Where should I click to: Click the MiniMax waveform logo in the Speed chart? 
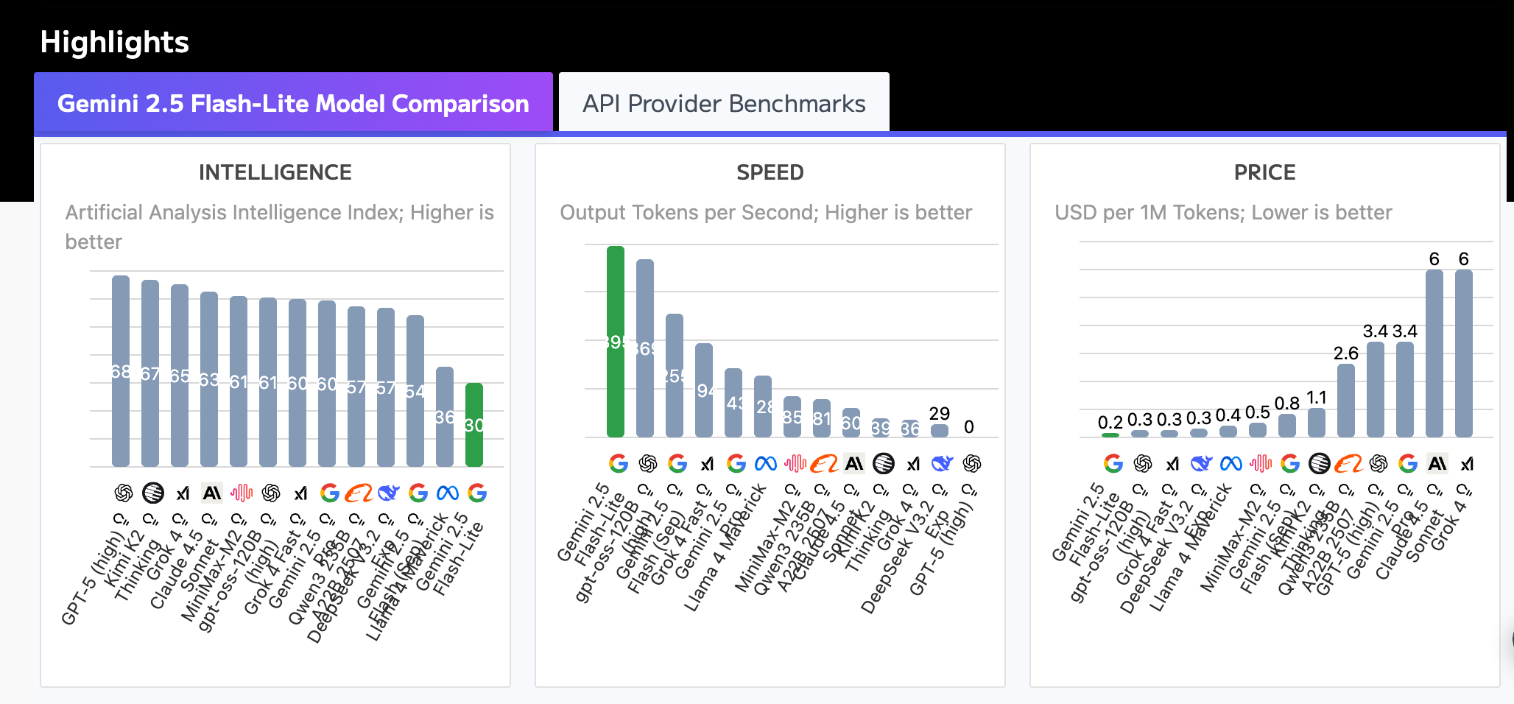(x=795, y=463)
